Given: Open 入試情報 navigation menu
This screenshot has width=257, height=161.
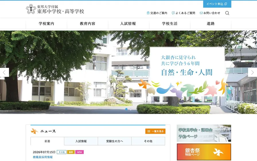Looking at the screenshot, I should (x=129, y=24).
